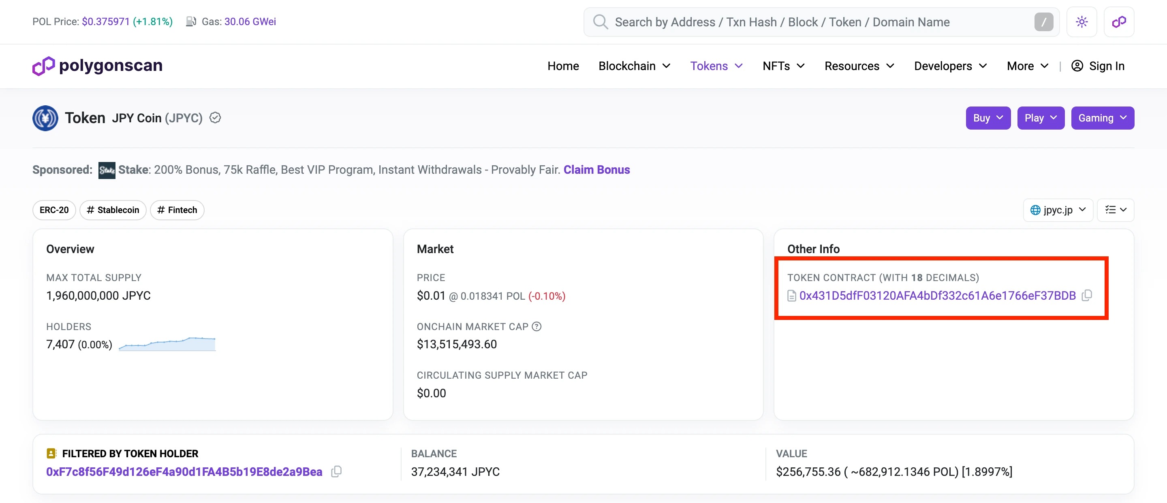The height and width of the screenshot is (503, 1167).
Task: Click the slash shortcut key badge
Action: pyautogui.click(x=1043, y=22)
